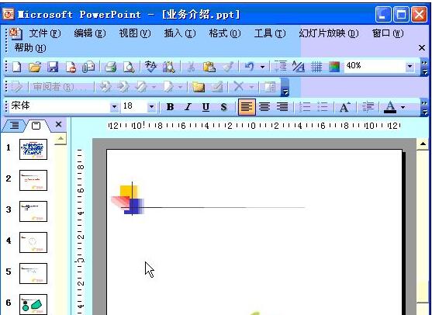
Task: Click the Expand All outline icon
Action: coord(281,67)
